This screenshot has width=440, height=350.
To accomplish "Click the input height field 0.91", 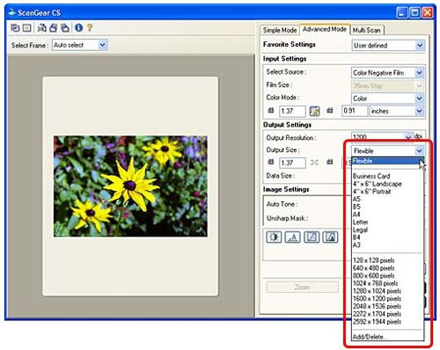I will pos(354,111).
